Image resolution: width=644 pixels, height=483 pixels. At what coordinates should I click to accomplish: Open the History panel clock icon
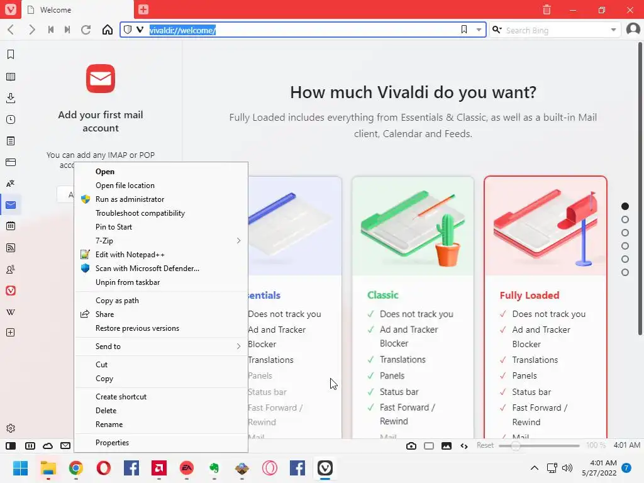click(x=11, y=119)
